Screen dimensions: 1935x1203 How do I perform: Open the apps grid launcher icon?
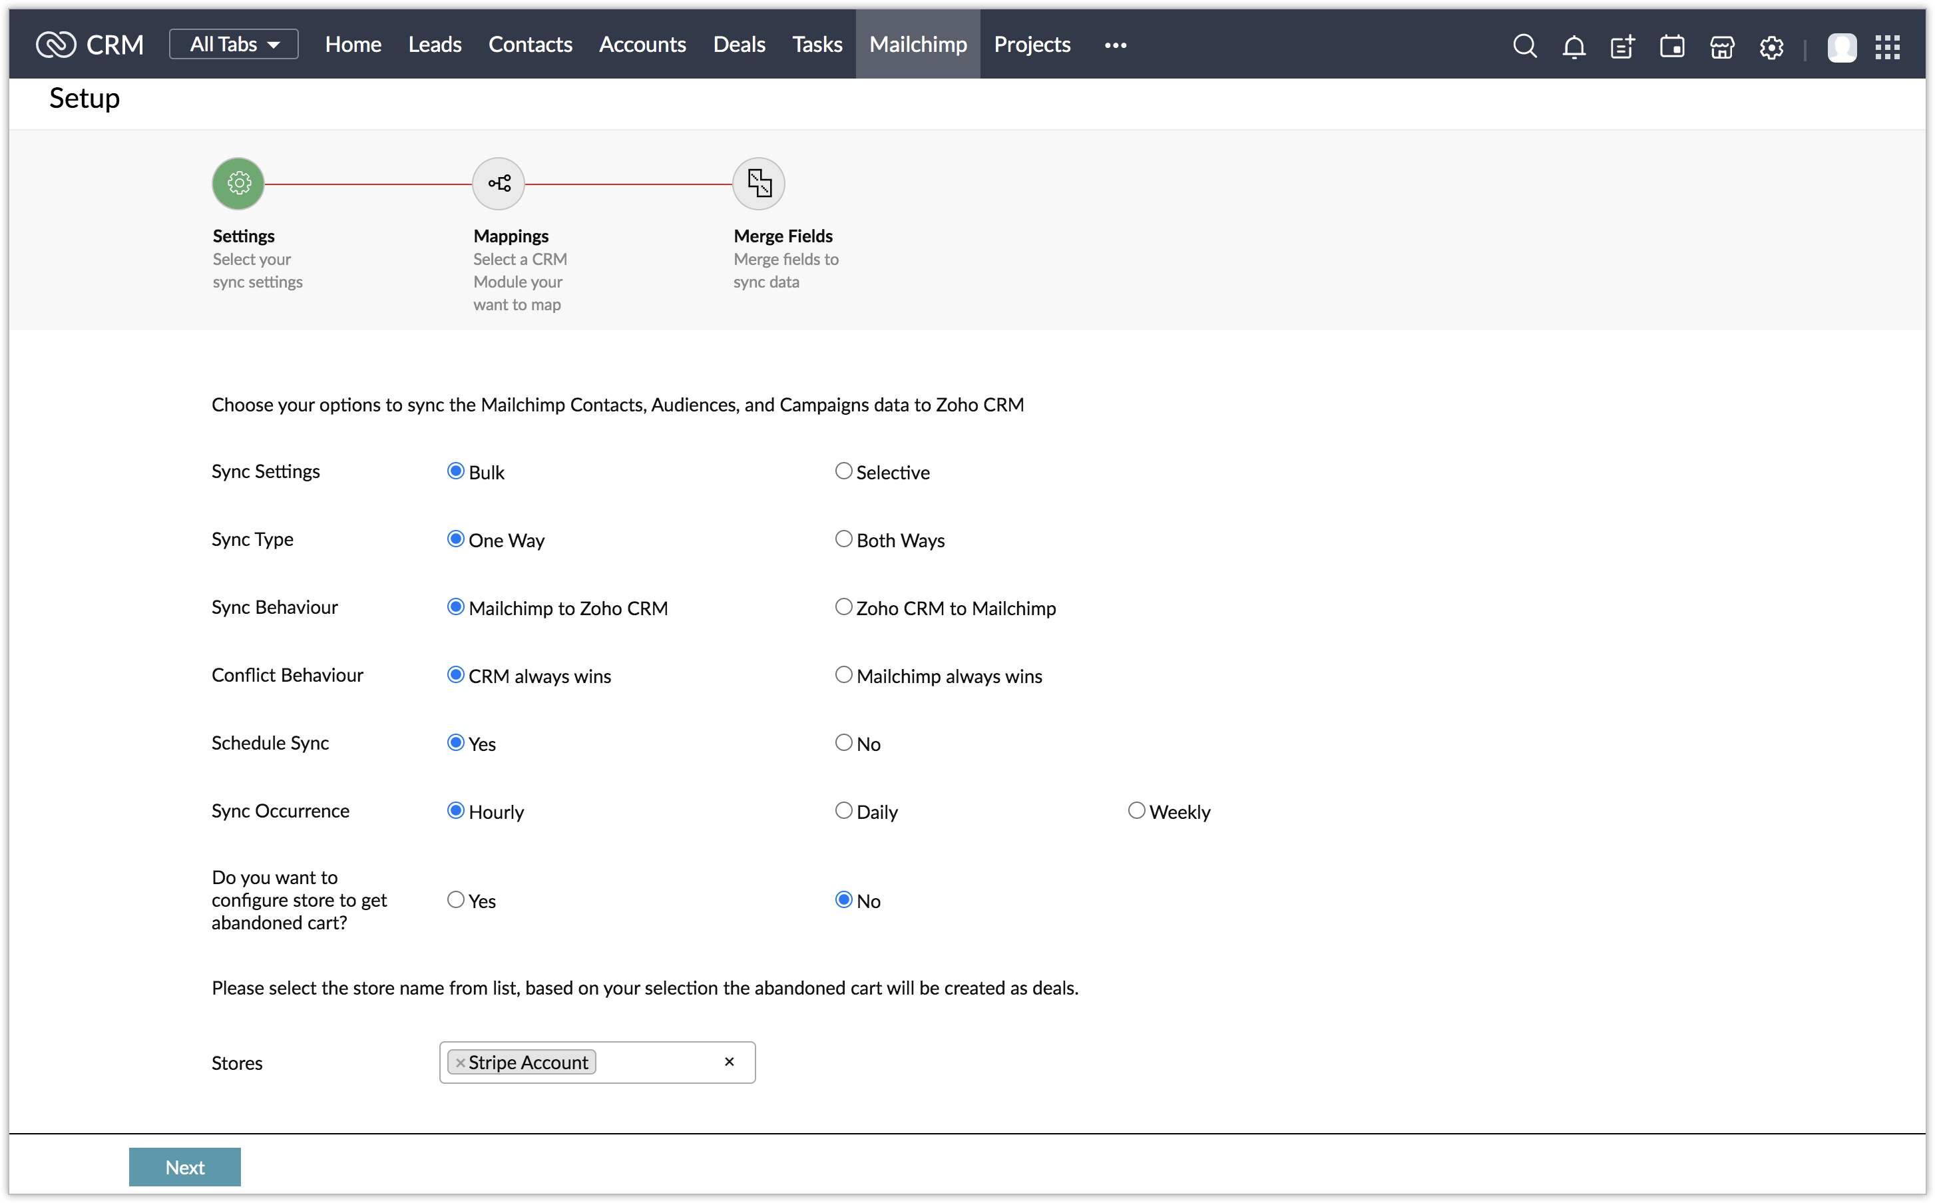[x=1887, y=47]
